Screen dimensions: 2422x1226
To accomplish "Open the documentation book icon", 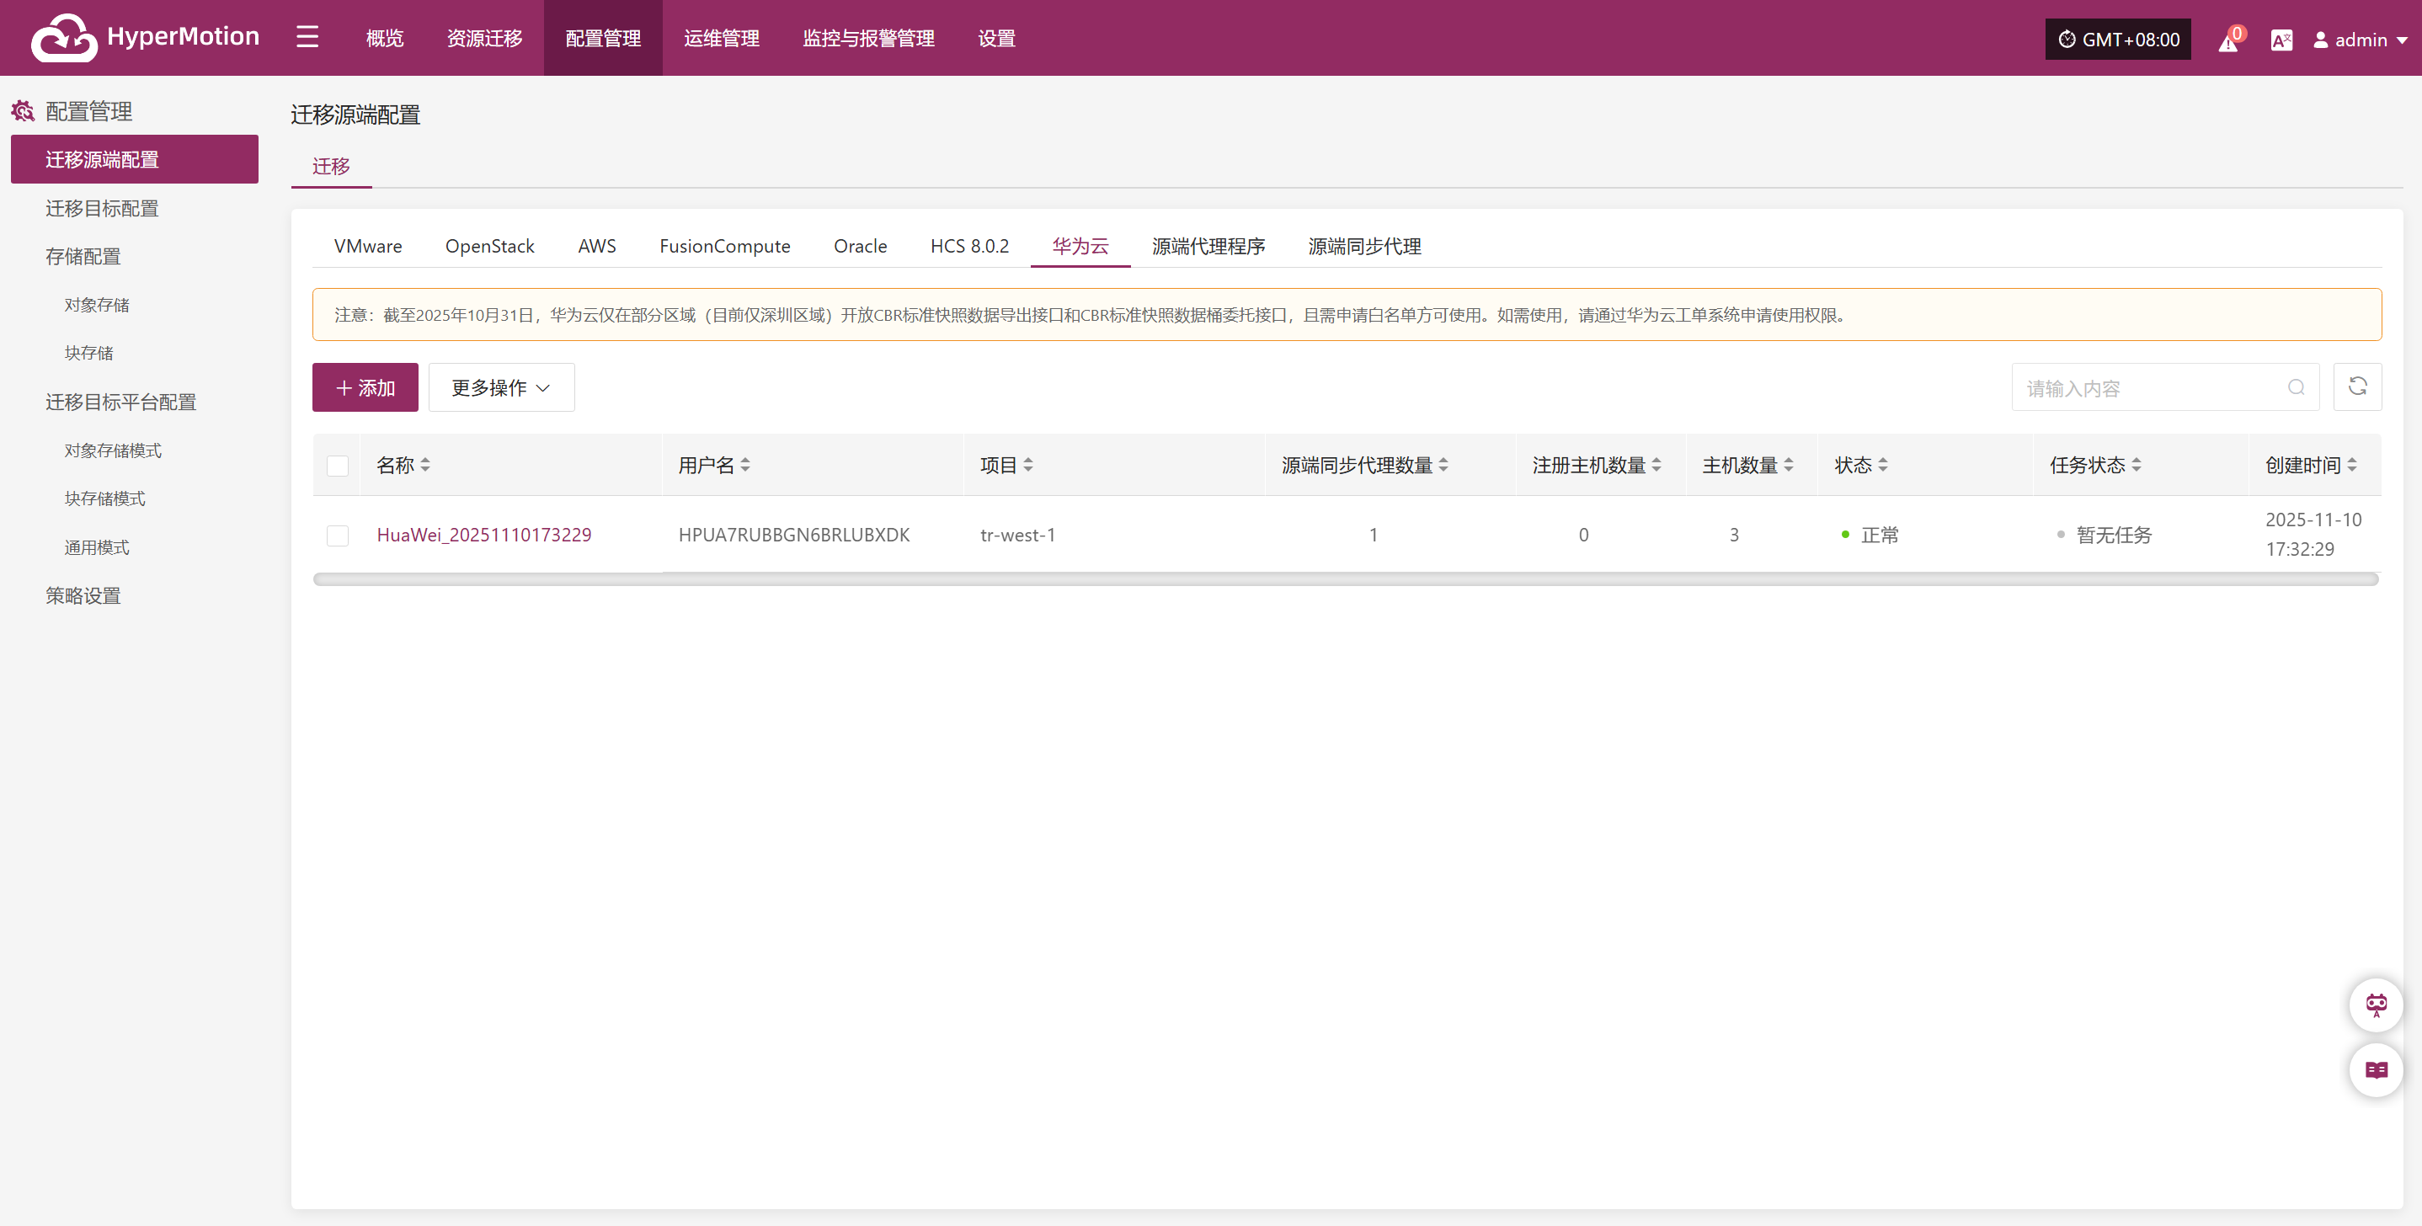I will (x=2376, y=1070).
